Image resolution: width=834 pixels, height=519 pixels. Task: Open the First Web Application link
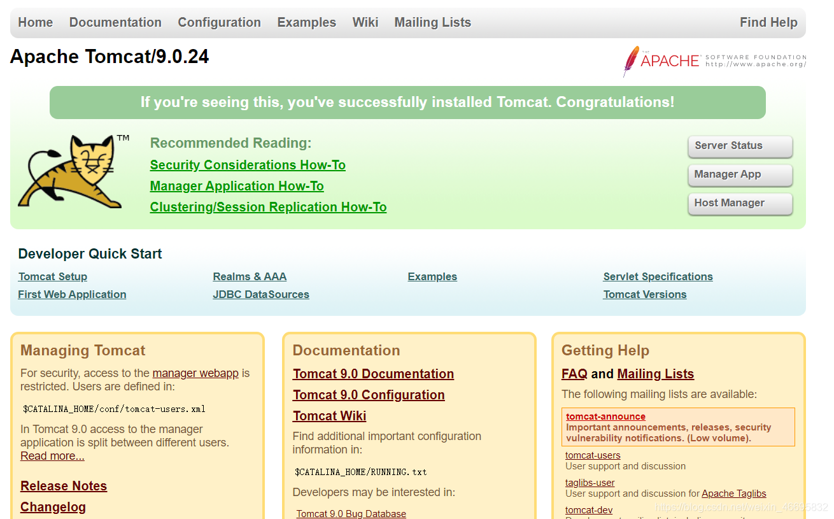pos(72,294)
